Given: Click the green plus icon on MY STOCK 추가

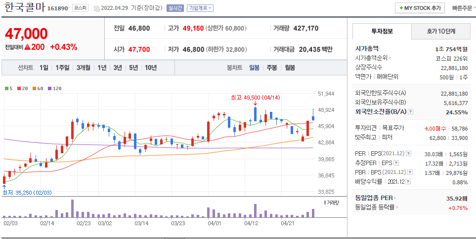Looking at the screenshot, I should (x=401, y=8).
